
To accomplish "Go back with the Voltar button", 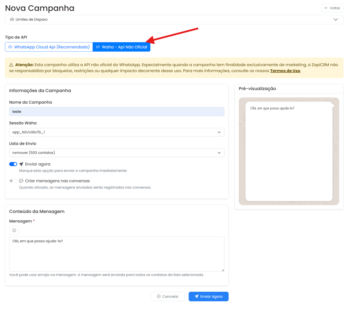I will tap(332, 8).
